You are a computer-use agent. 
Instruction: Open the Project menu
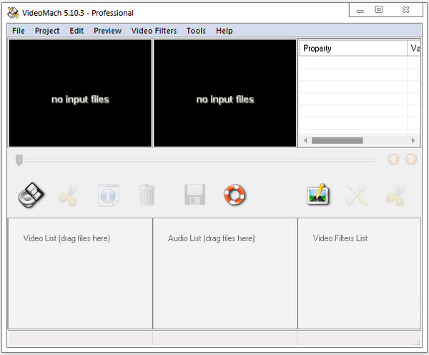(47, 31)
